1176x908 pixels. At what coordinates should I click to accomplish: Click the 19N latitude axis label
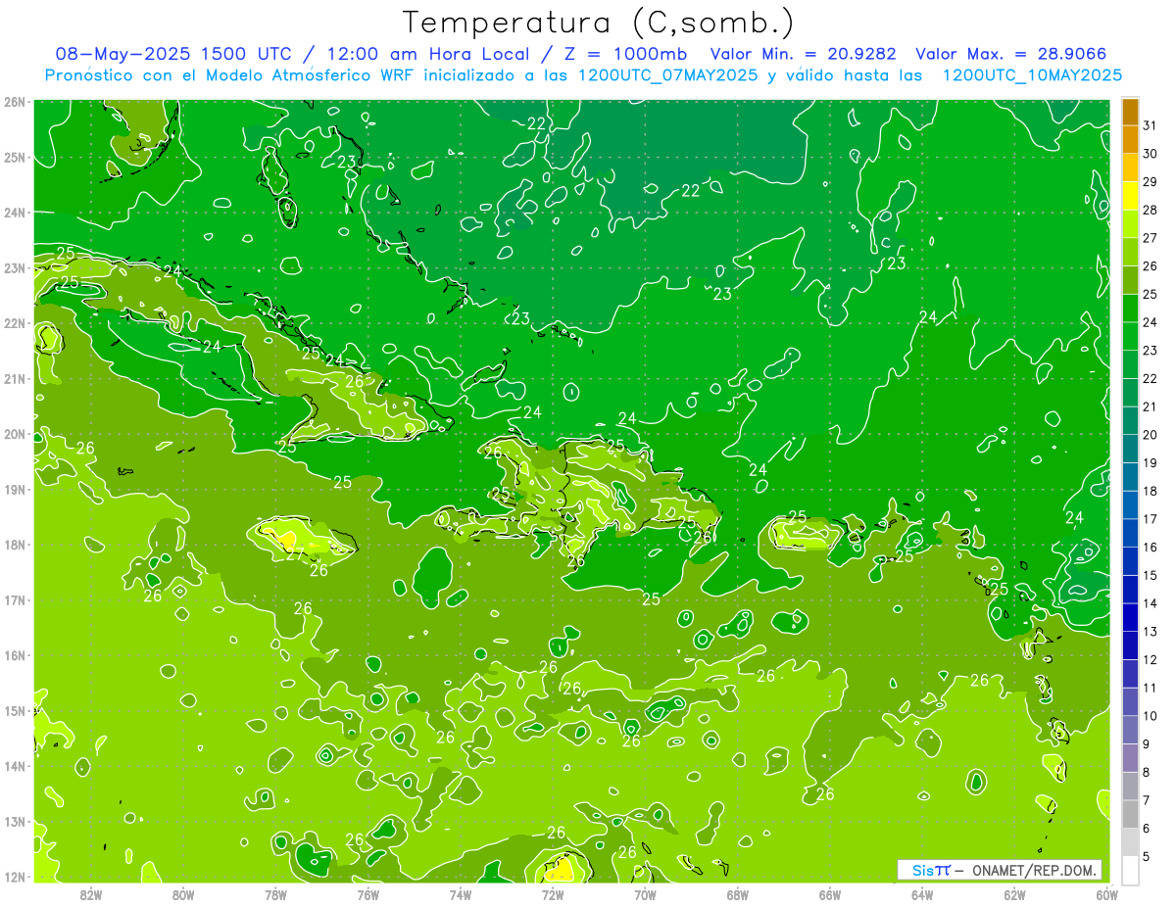(x=15, y=490)
